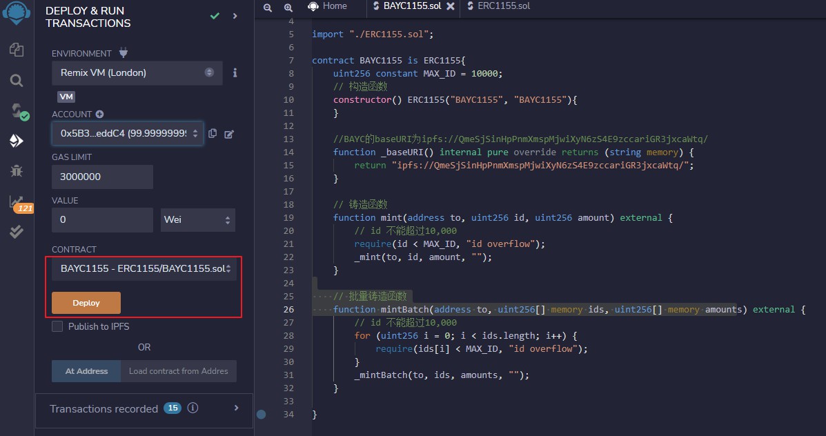Open Deploy & run transactions sidebar icon
Screen dimensions: 826x436
coord(17,141)
